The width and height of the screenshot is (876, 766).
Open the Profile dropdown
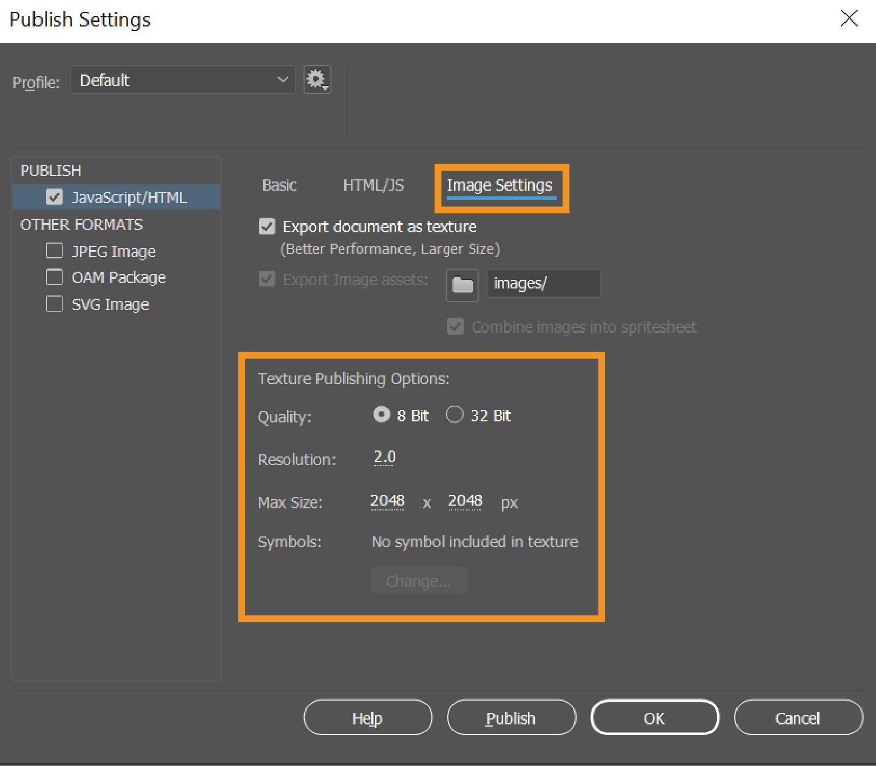[x=183, y=79]
